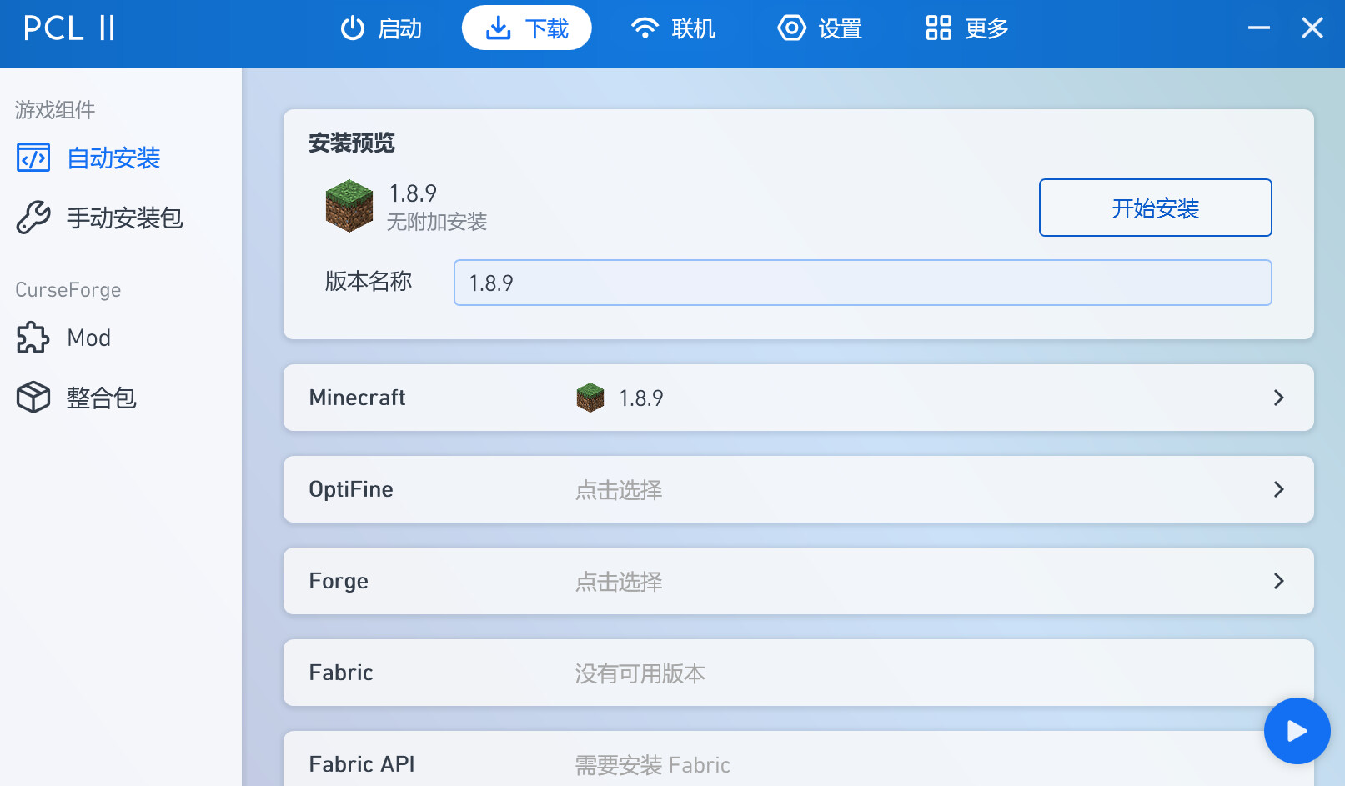Click the Mod puzzle piece icon
The width and height of the screenshot is (1345, 786).
[33, 338]
